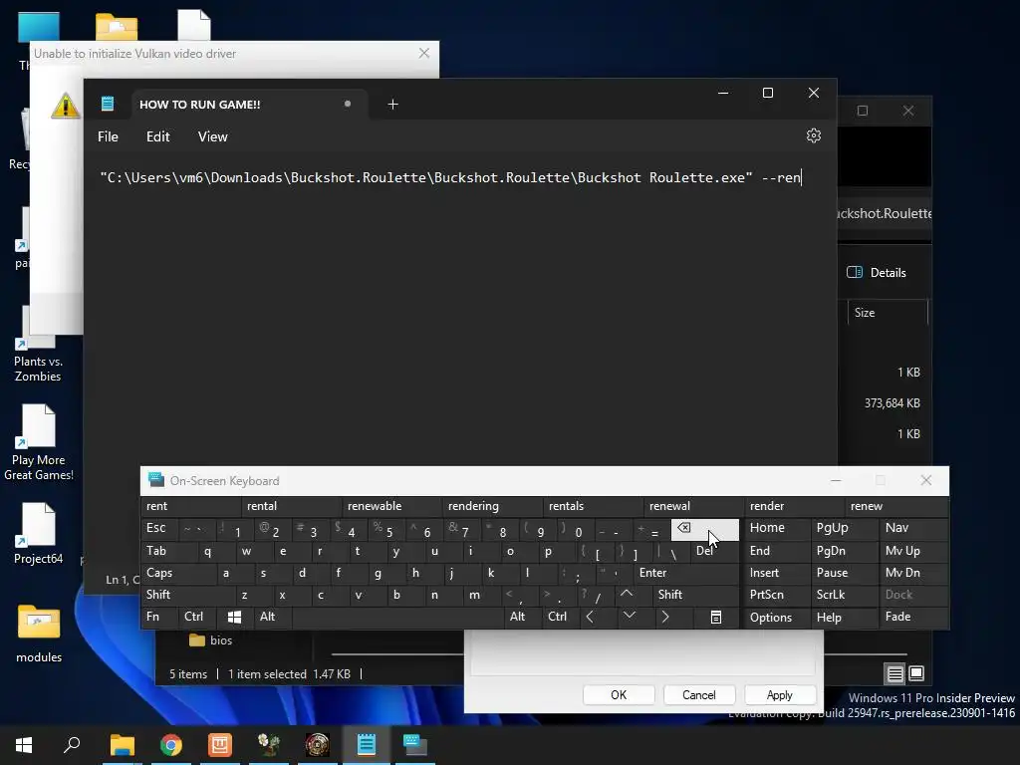Toggle the Nav key on On-Screen Keyboard
This screenshot has width=1020, height=765.
913,528
